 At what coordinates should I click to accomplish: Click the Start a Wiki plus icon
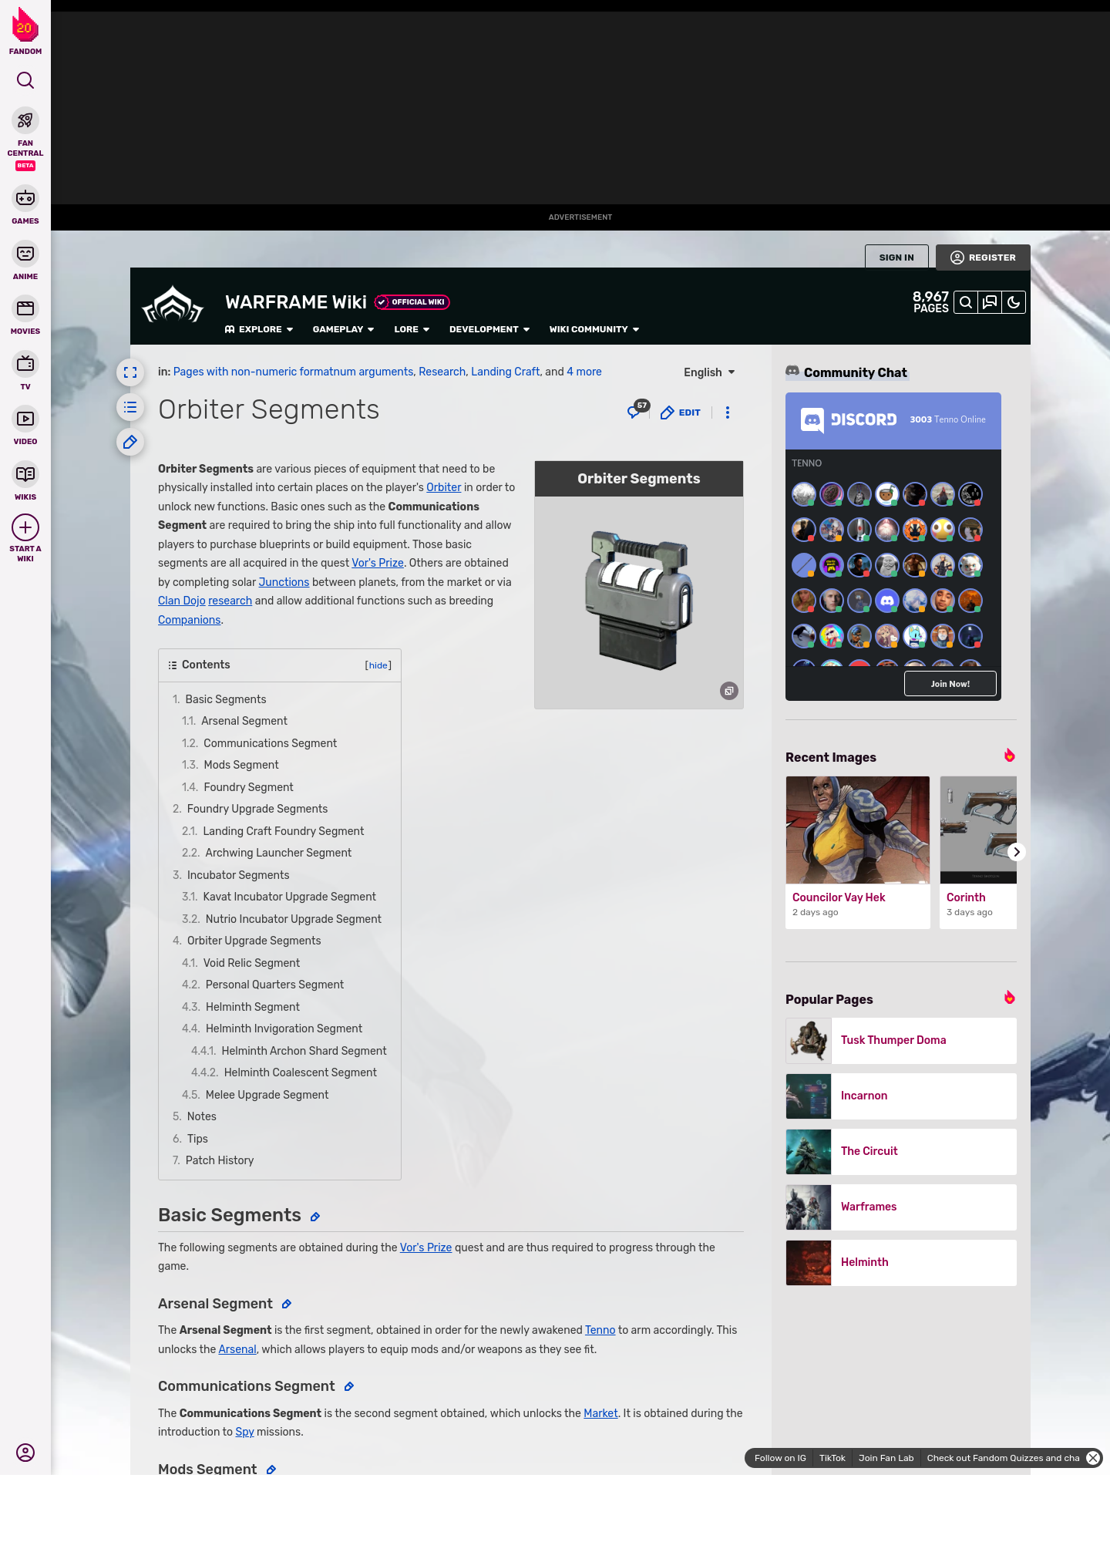[x=25, y=527]
